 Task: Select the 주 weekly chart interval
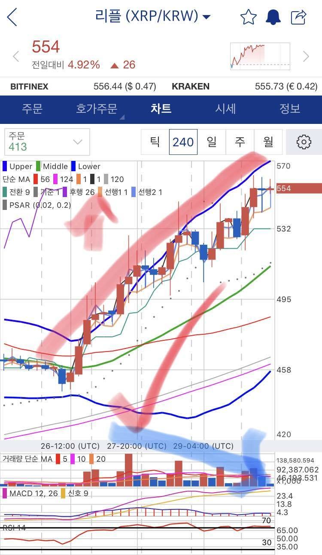[240, 142]
